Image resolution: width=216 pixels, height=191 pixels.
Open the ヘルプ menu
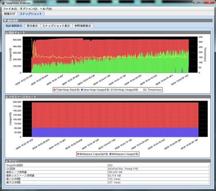(46, 9)
